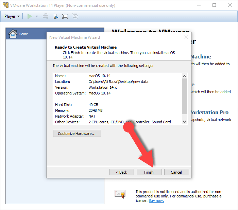This screenshot has height=210, width=238.
Task: Click the settings list scrollbar thumb
Action: (184, 97)
